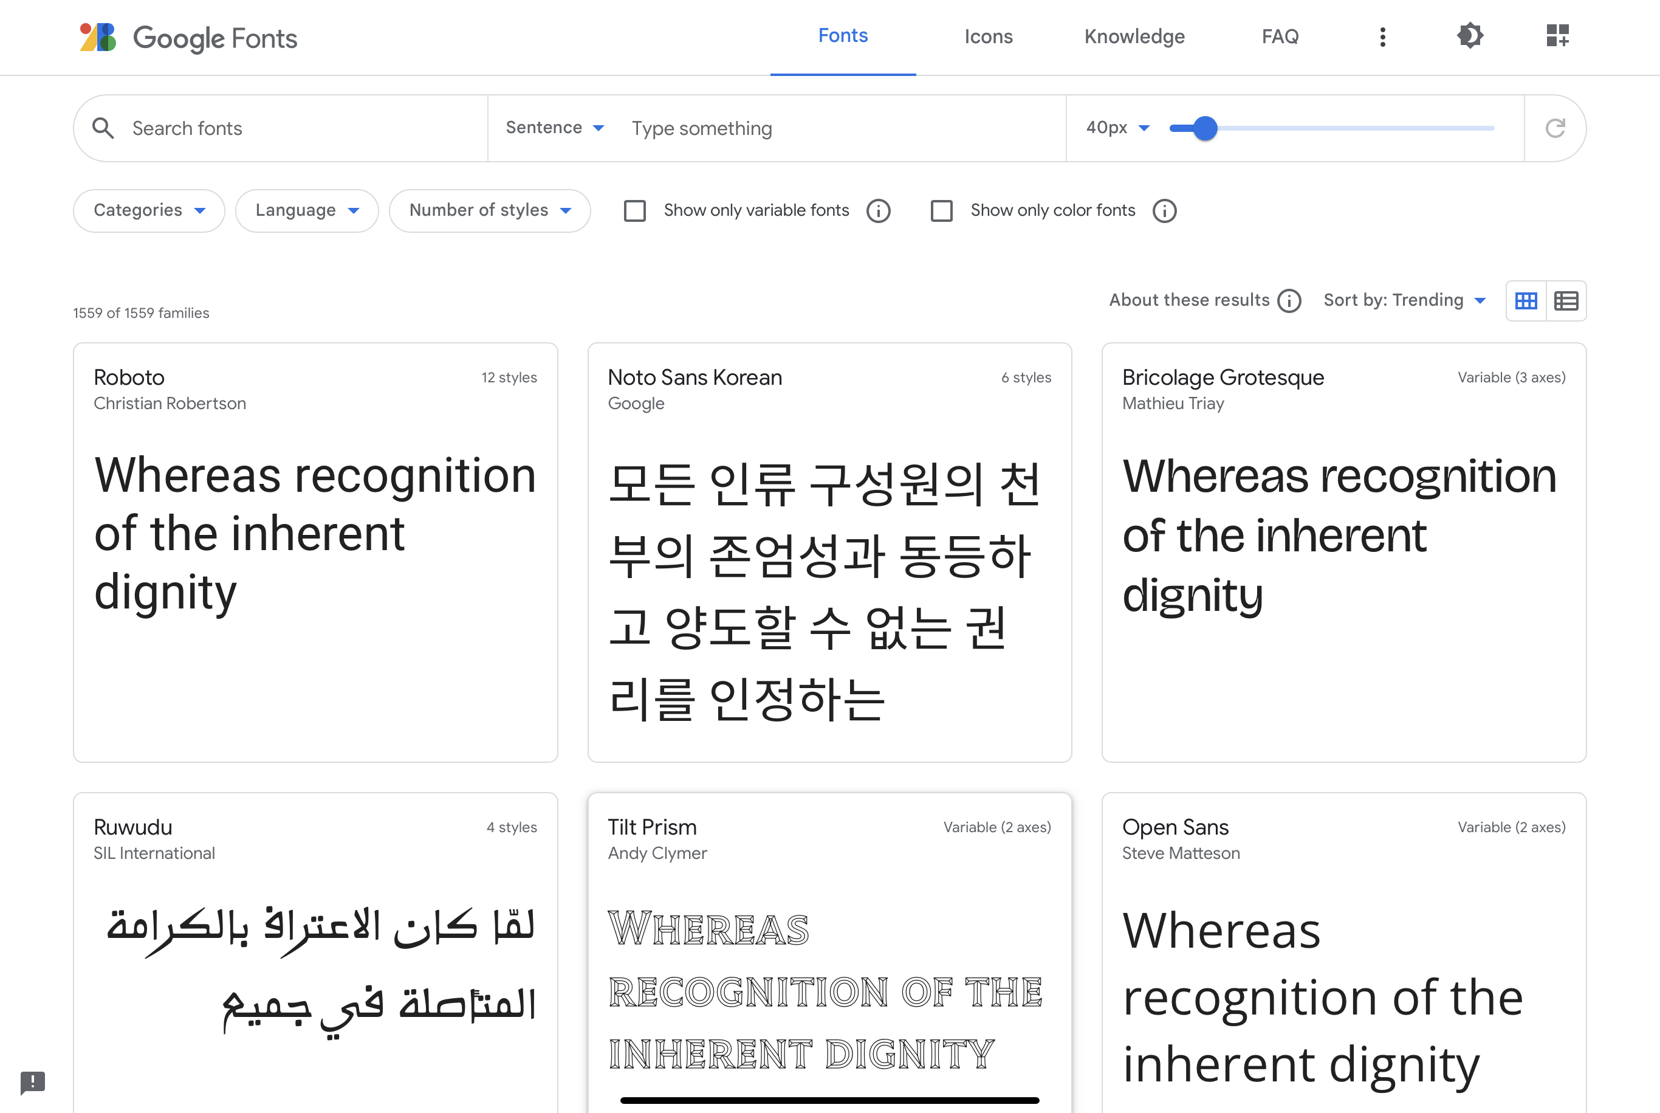
Task: Click "12 styles" label on Roboto
Action: pos(509,377)
